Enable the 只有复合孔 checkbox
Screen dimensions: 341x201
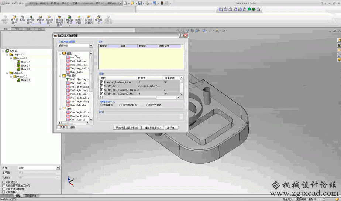pyautogui.click(x=4, y=182)
